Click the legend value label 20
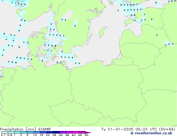 48,135
